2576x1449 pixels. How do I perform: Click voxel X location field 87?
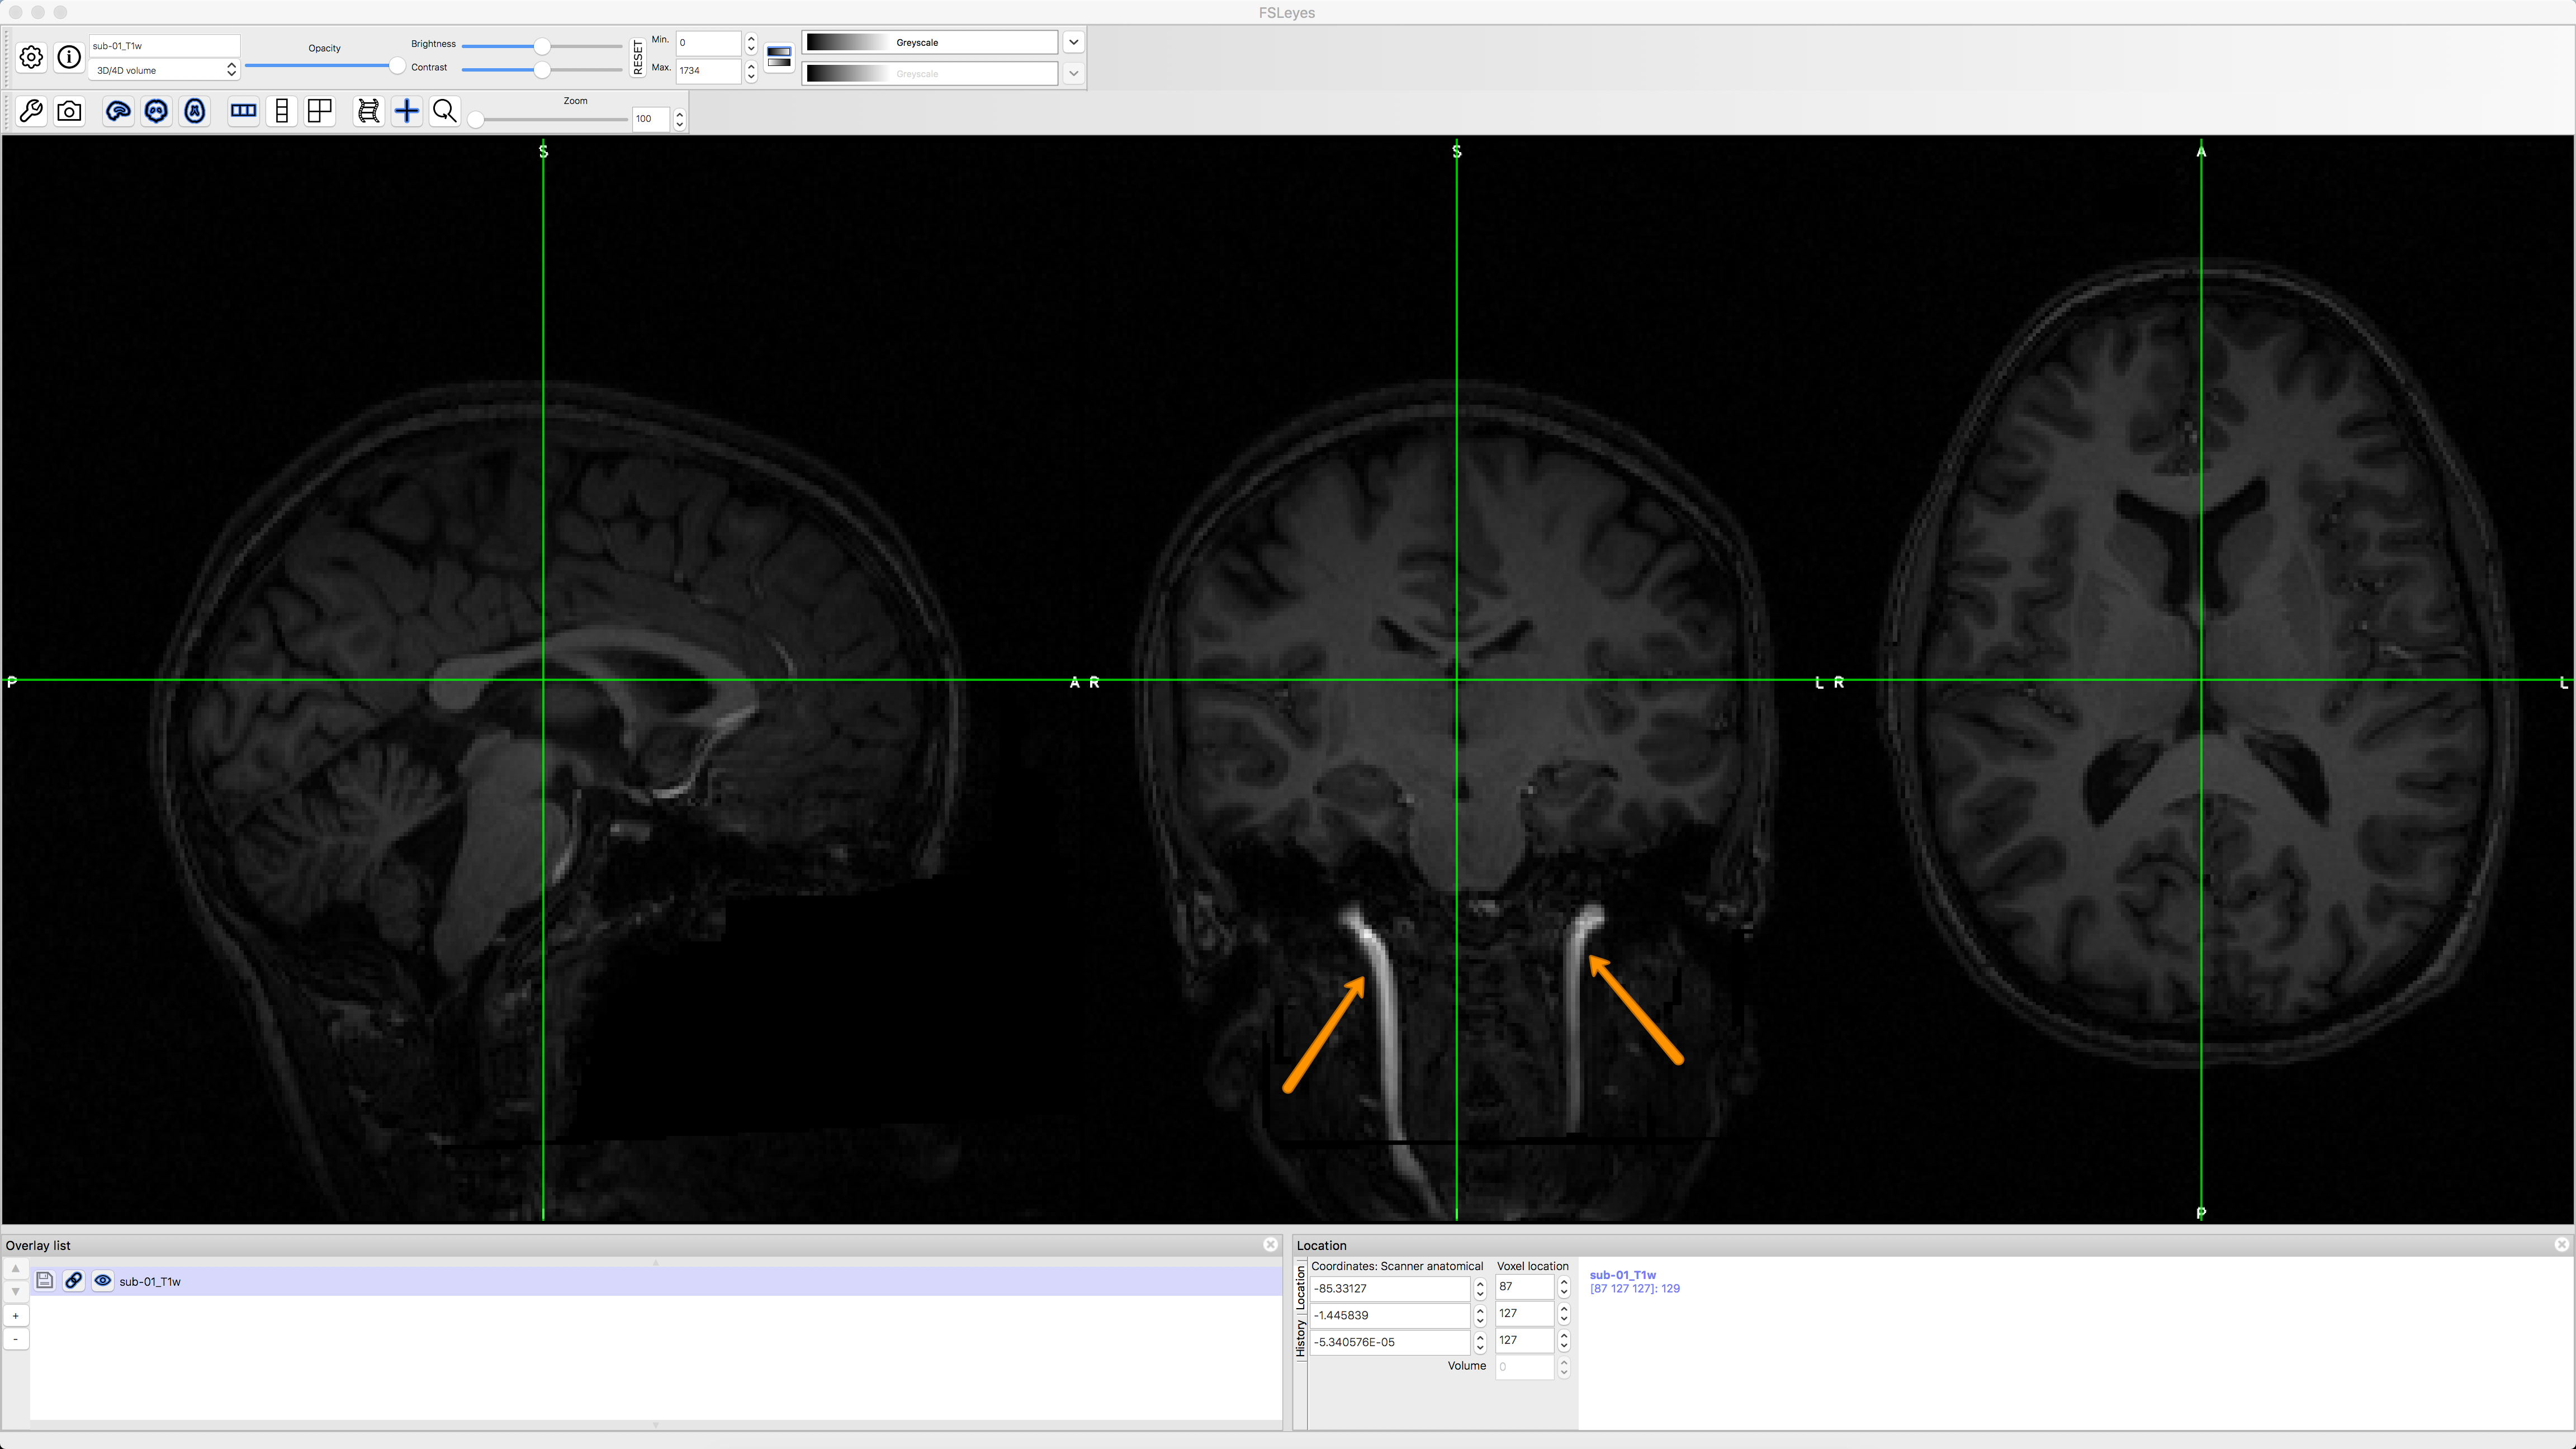pyautogui.click(x=1525, y=1287)
